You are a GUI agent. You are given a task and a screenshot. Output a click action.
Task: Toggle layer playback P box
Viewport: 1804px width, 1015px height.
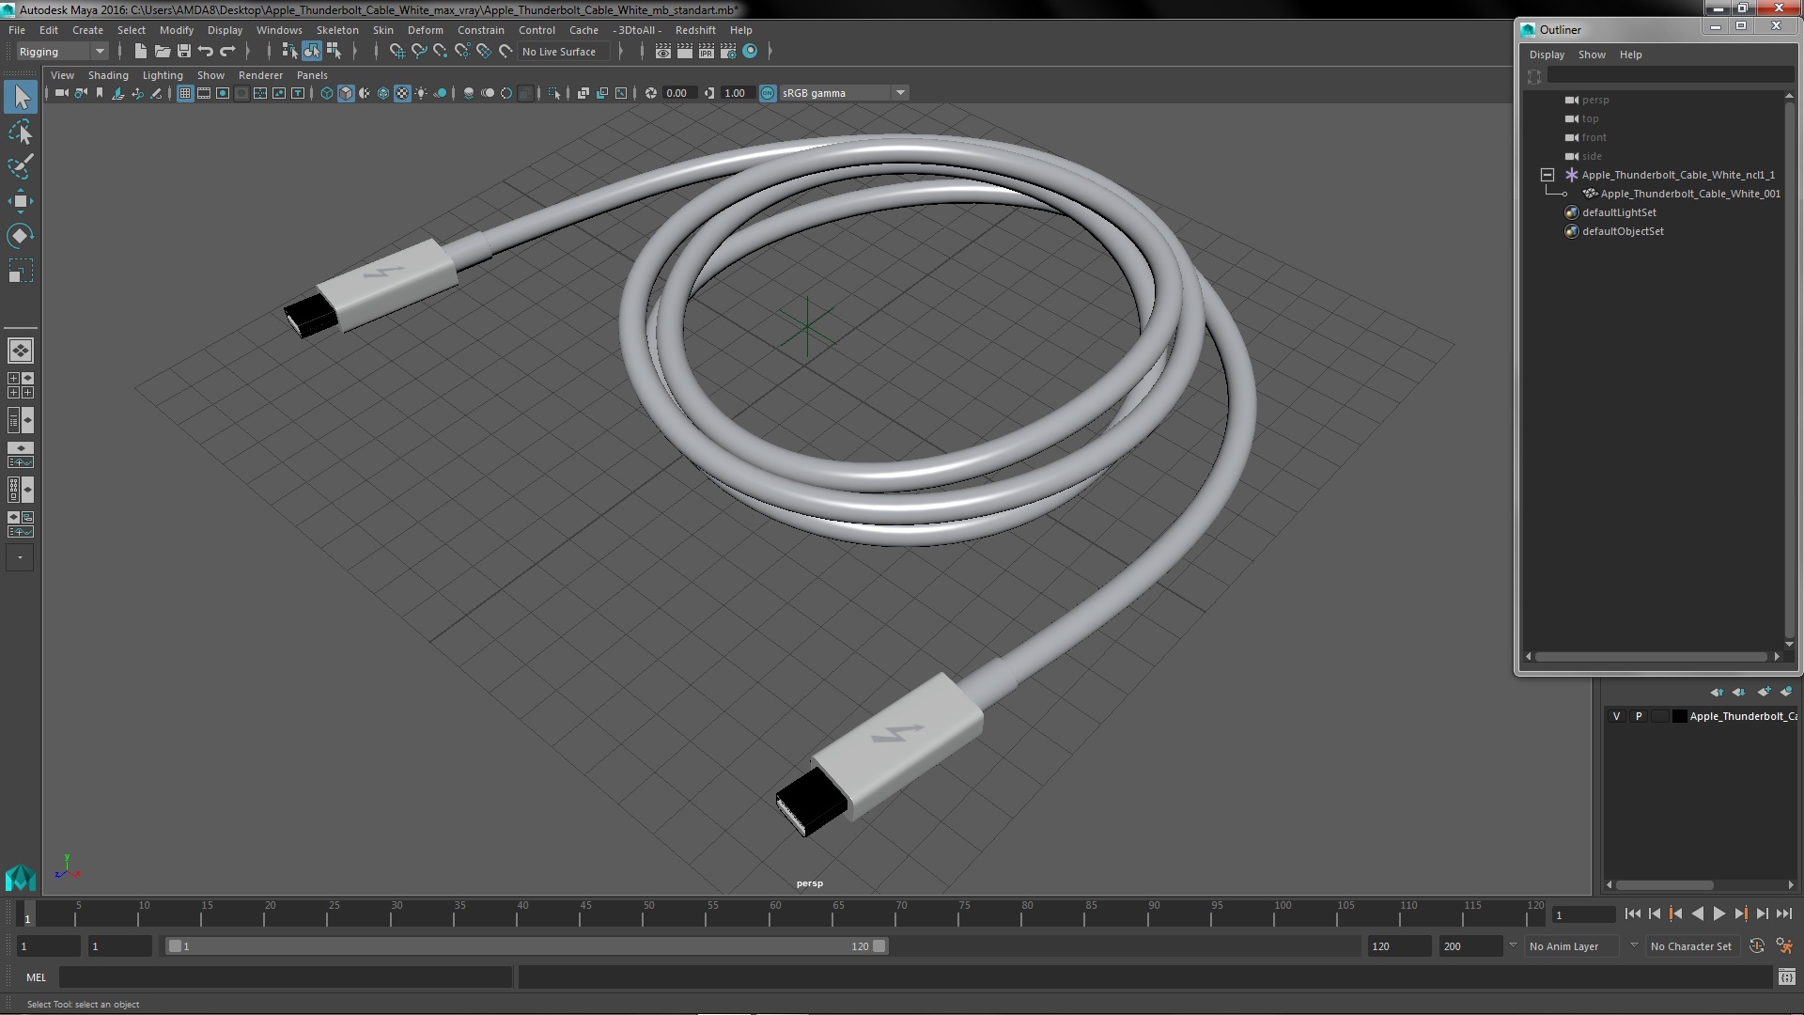1639,716
